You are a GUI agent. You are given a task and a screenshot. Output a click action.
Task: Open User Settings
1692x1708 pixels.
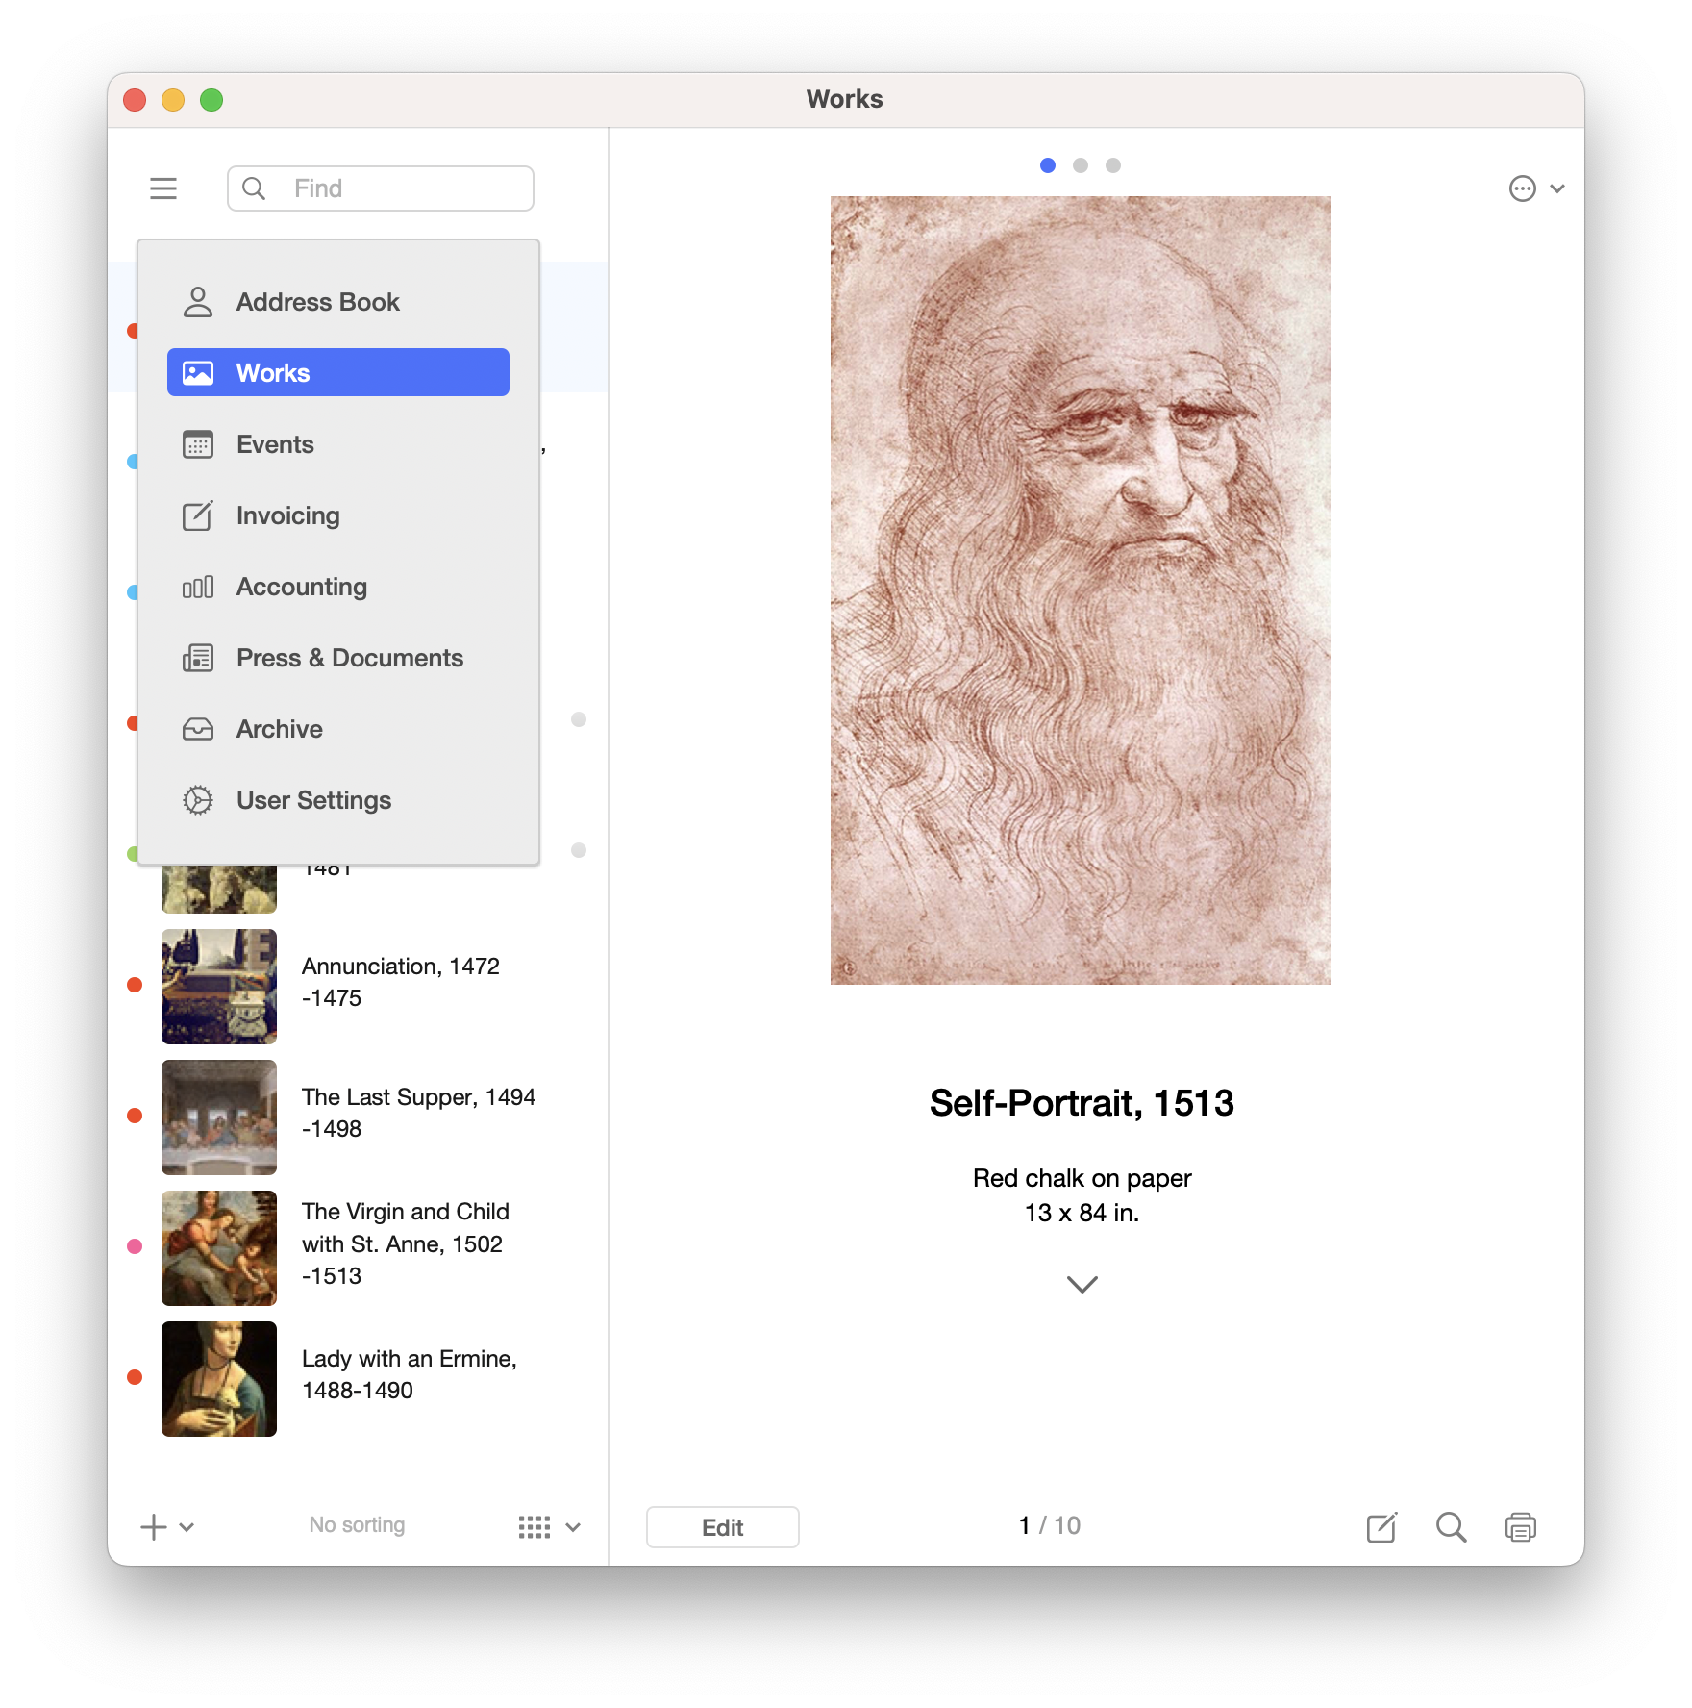(312, 799)
